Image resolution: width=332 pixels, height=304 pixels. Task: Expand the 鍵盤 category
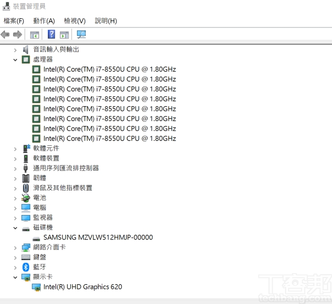15,258
